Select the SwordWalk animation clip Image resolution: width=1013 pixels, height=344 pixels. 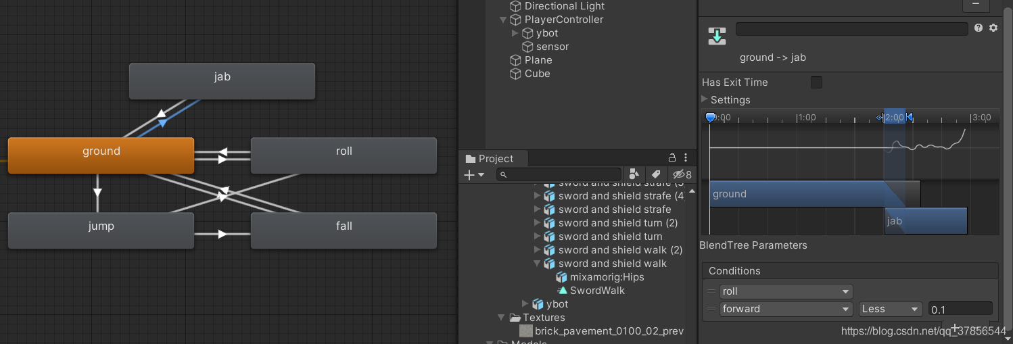[x=597, y=291]
